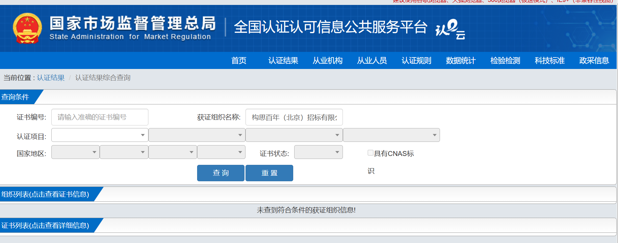The image size is (618, 243).
Task: Click the national emblem logo
Action: [27, 28]
